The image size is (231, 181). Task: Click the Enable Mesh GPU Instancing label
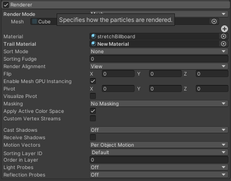point(37,81)
